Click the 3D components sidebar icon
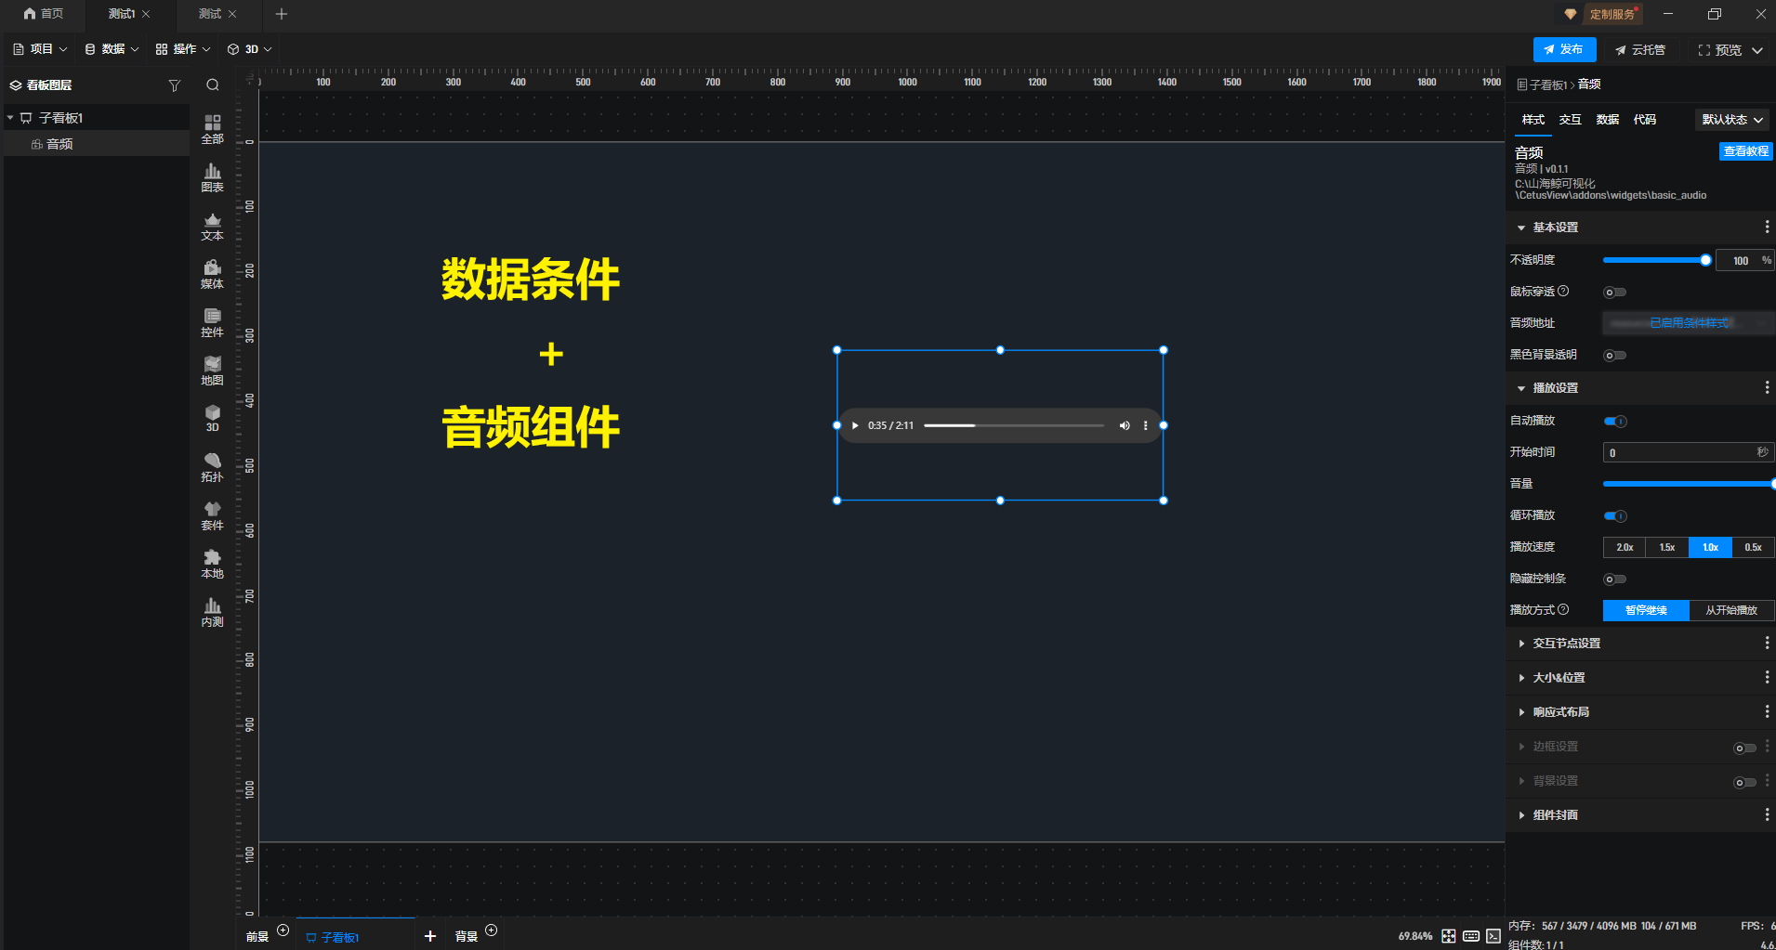 pyautogui.click(x=212, y=418)
